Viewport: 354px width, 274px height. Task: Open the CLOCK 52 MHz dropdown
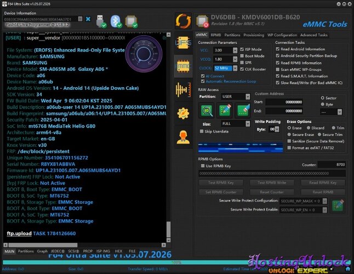click(235, 68)
